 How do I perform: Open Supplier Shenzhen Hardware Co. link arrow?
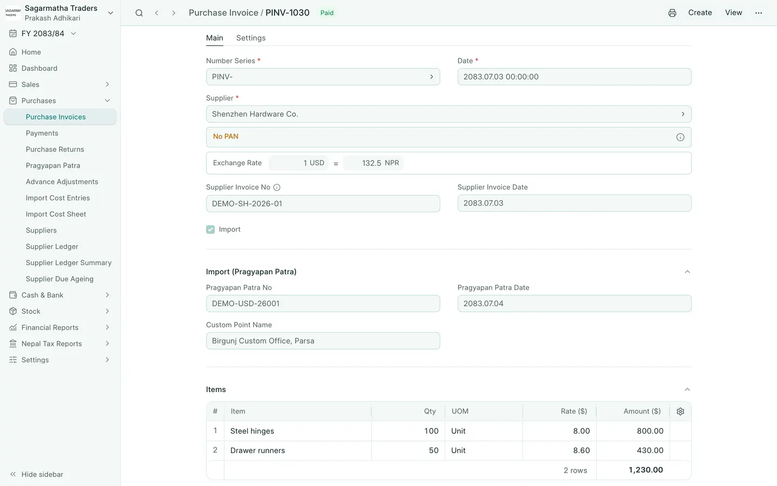click(683, 114)
